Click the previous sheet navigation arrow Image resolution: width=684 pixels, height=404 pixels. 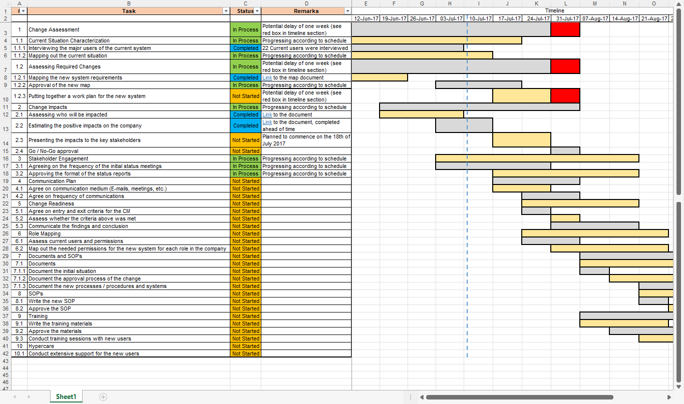pos(15,397)
